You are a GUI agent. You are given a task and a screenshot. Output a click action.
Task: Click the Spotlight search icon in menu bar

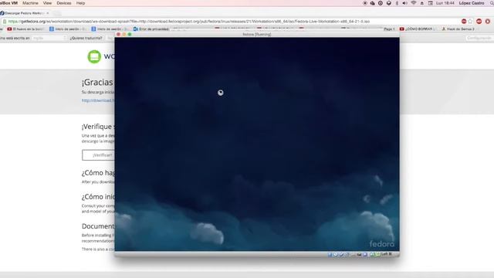(492, 3)
